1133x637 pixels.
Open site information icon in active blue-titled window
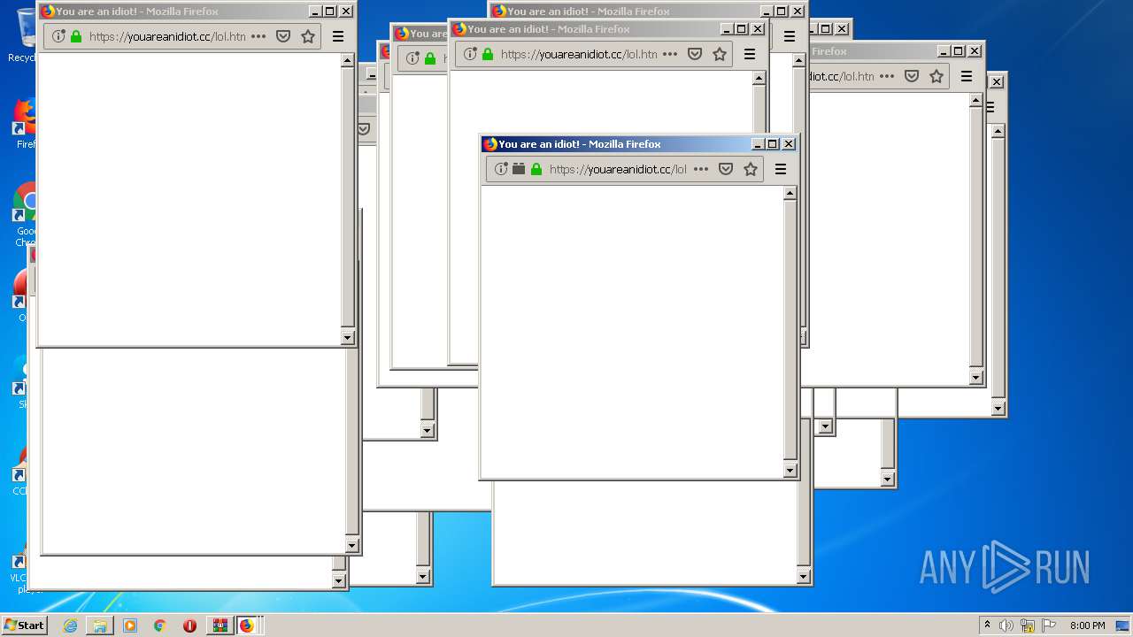tap(501, 169)
